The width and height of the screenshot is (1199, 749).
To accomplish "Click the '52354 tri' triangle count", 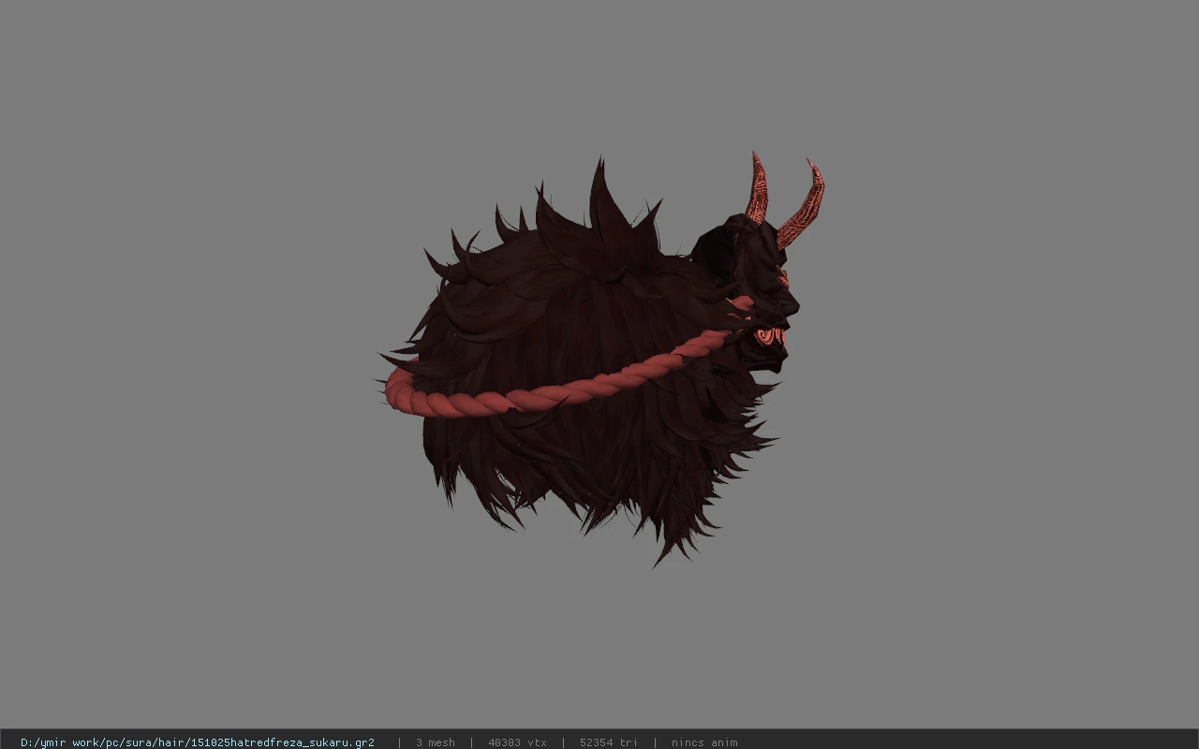I will tap(609, 742).
